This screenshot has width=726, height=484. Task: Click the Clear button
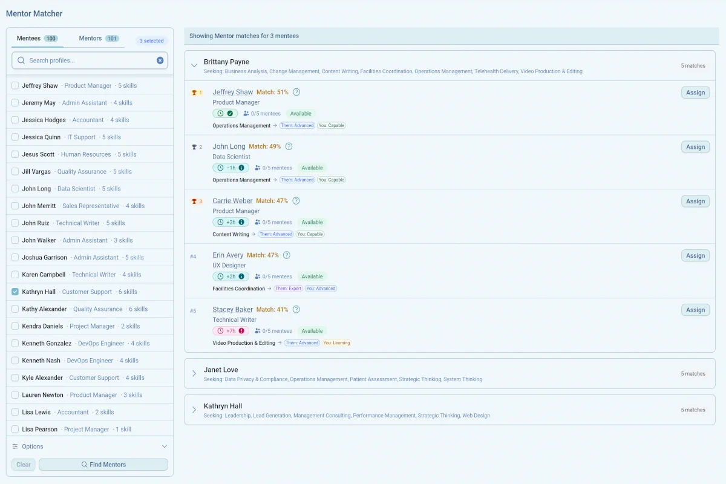point(24,465)
